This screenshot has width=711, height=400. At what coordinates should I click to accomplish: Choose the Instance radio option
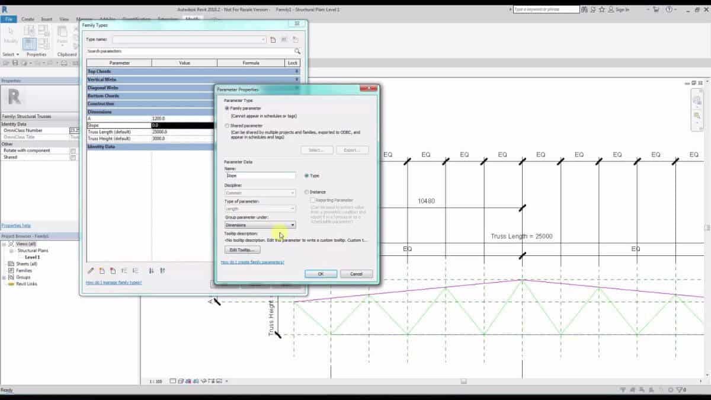[307, 192]
